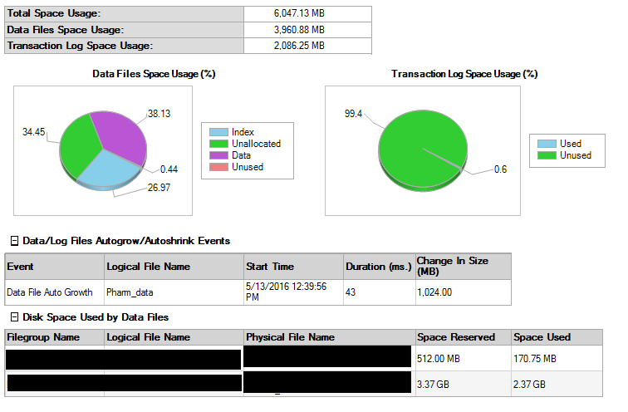This screenshot has height=412, width=628.
Task: Collapse the Disk Space Used by Data Files section
Action: 13,317
